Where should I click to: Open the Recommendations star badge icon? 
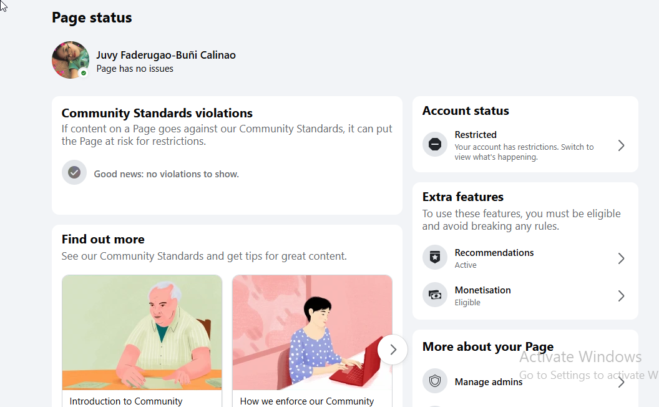click(434, 257)
